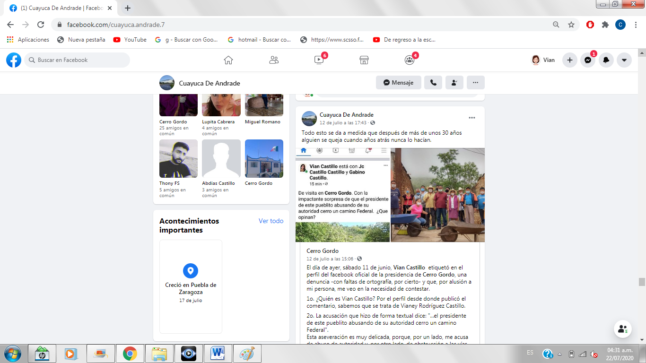Open the Vian profile shortcut
This screenshot has width=646, height=363.
point(543,60)
